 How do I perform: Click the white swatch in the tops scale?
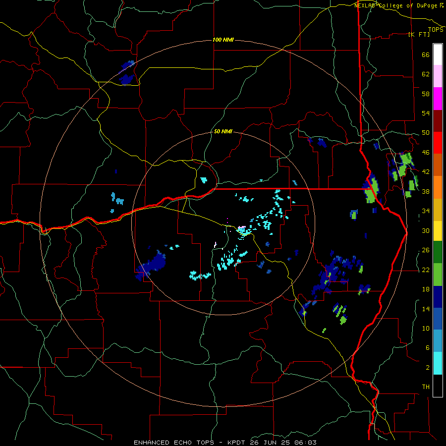(438, 55)
